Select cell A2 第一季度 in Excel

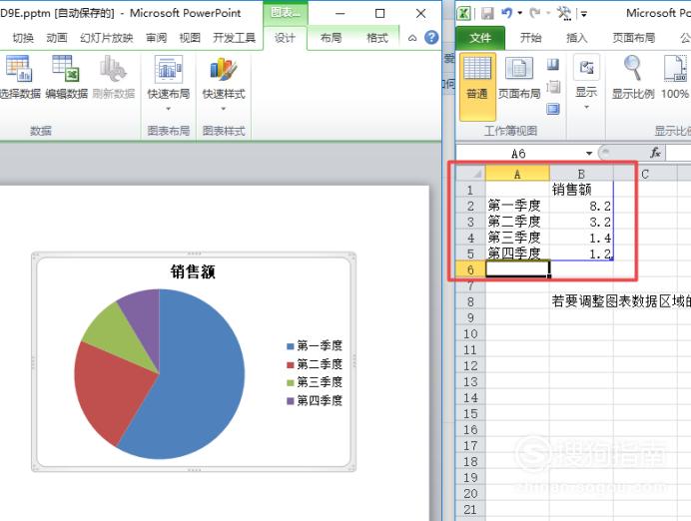coord(517,206)
